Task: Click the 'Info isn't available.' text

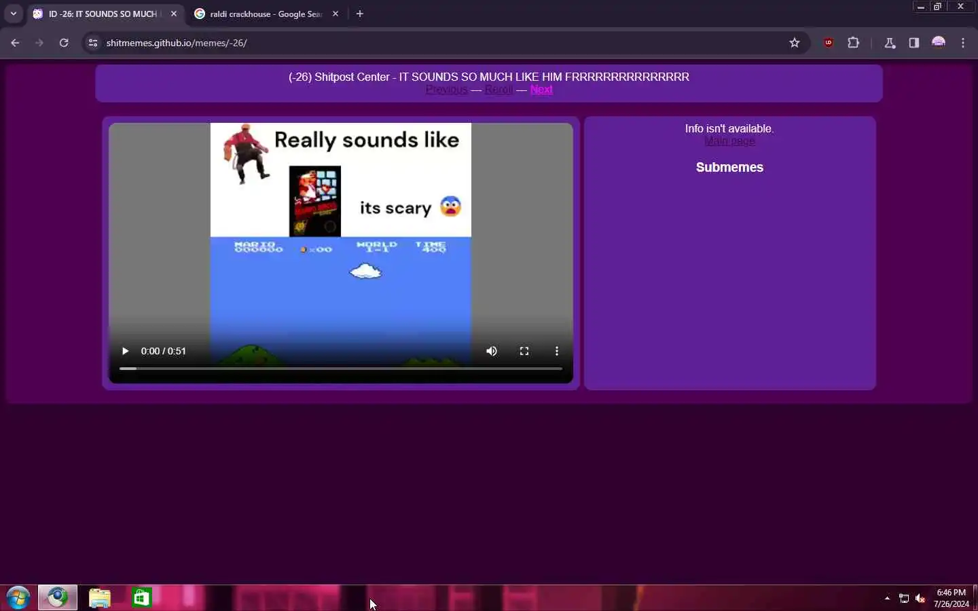Action: coord(729,128)
